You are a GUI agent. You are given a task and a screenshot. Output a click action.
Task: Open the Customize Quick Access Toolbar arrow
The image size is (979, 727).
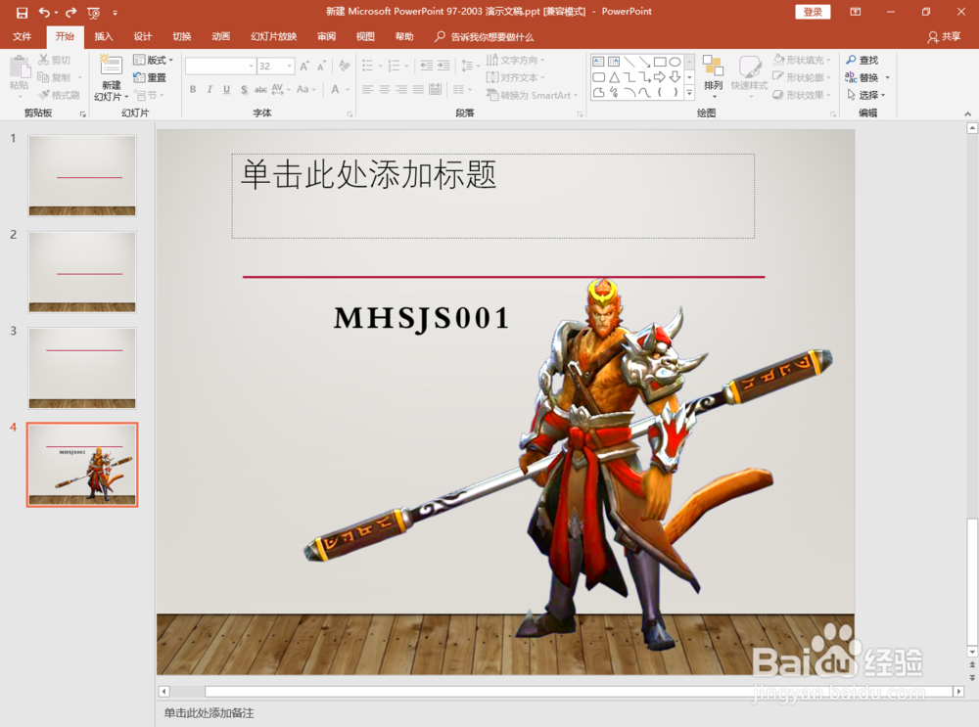point(115,13)
